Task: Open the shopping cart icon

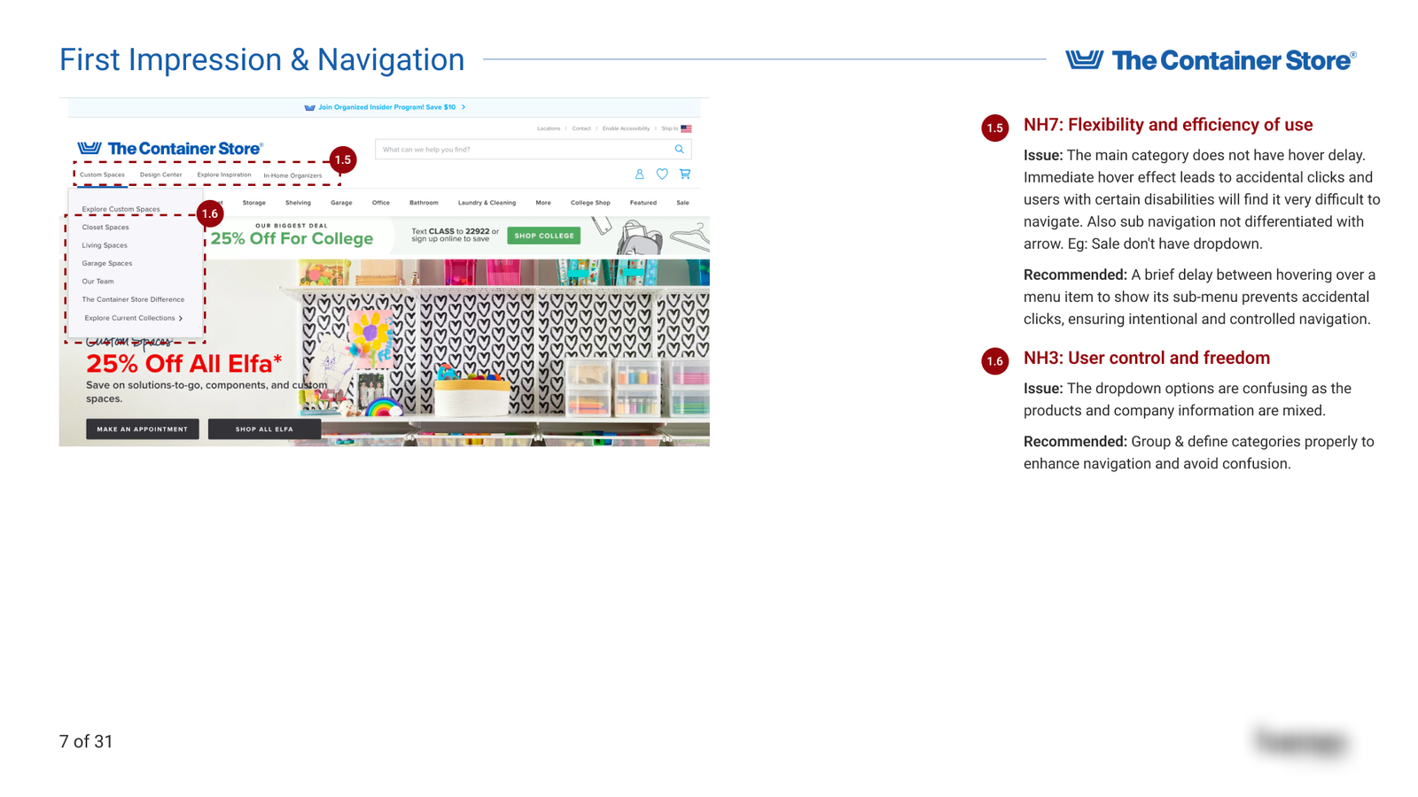Action: point(685,174)
